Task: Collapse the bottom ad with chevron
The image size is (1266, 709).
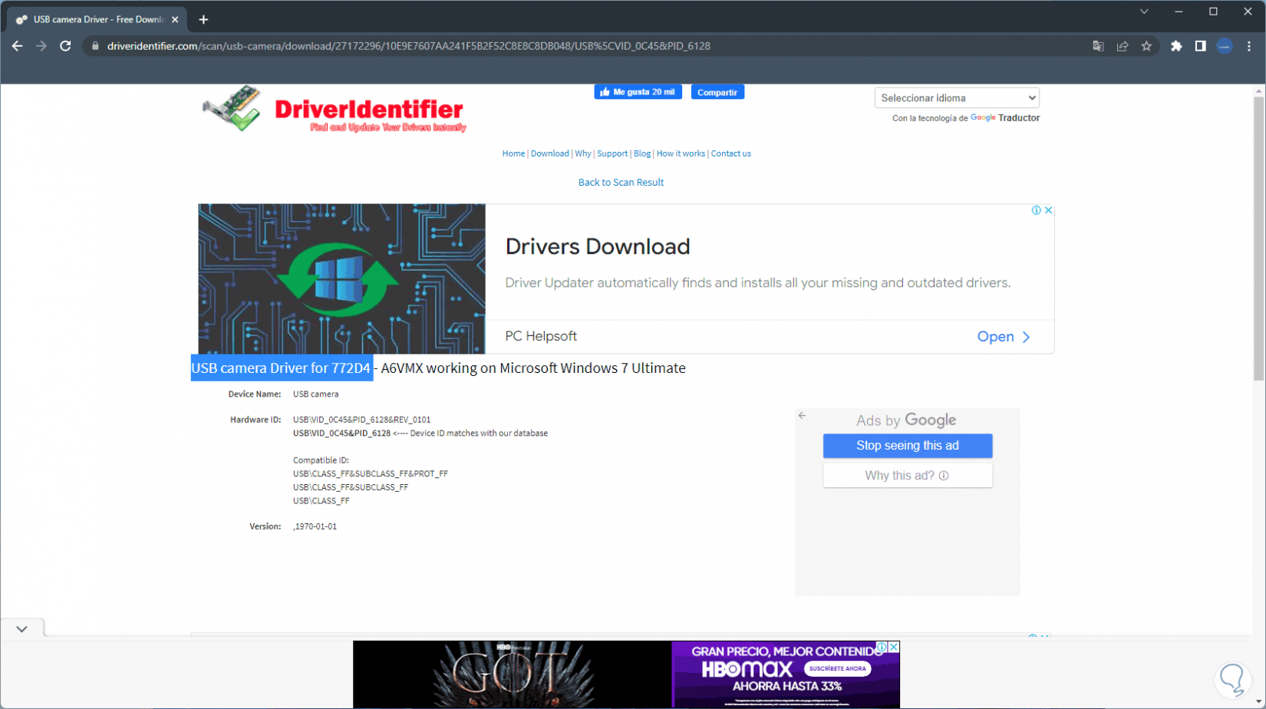Action: (x=21, y=629)
